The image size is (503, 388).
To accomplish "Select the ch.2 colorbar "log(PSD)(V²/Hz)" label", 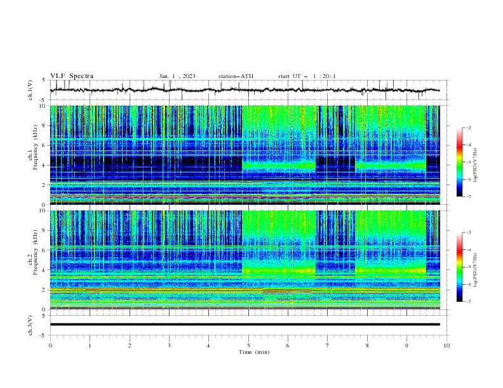I will (x=475, y=270).
